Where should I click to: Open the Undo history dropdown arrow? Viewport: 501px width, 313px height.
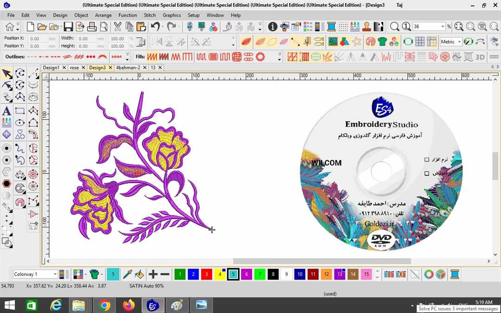coord(163,26)
